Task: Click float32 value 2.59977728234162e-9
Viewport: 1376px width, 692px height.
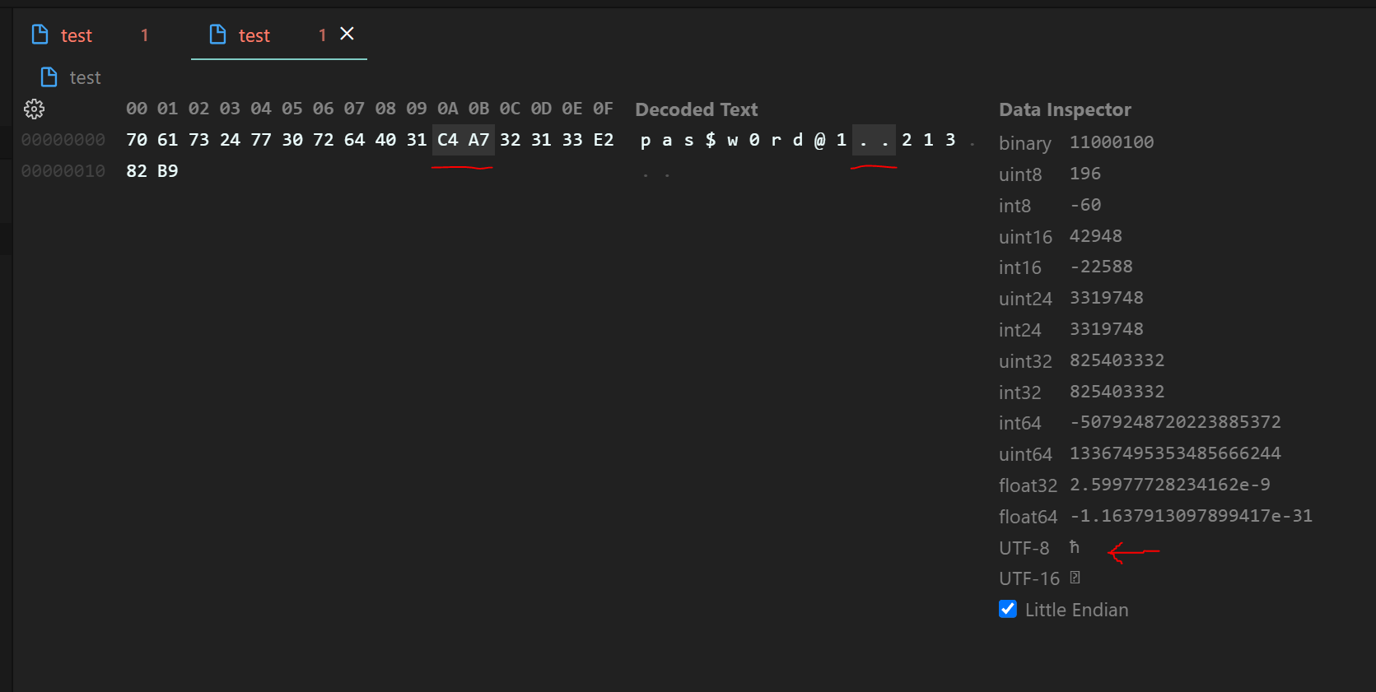Action: [1170, 485]
